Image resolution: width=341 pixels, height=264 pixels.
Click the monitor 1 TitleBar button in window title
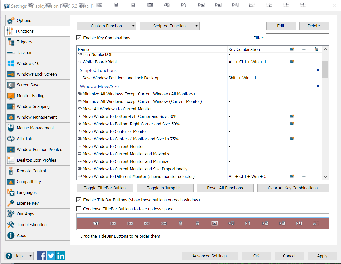click(184, 5)
